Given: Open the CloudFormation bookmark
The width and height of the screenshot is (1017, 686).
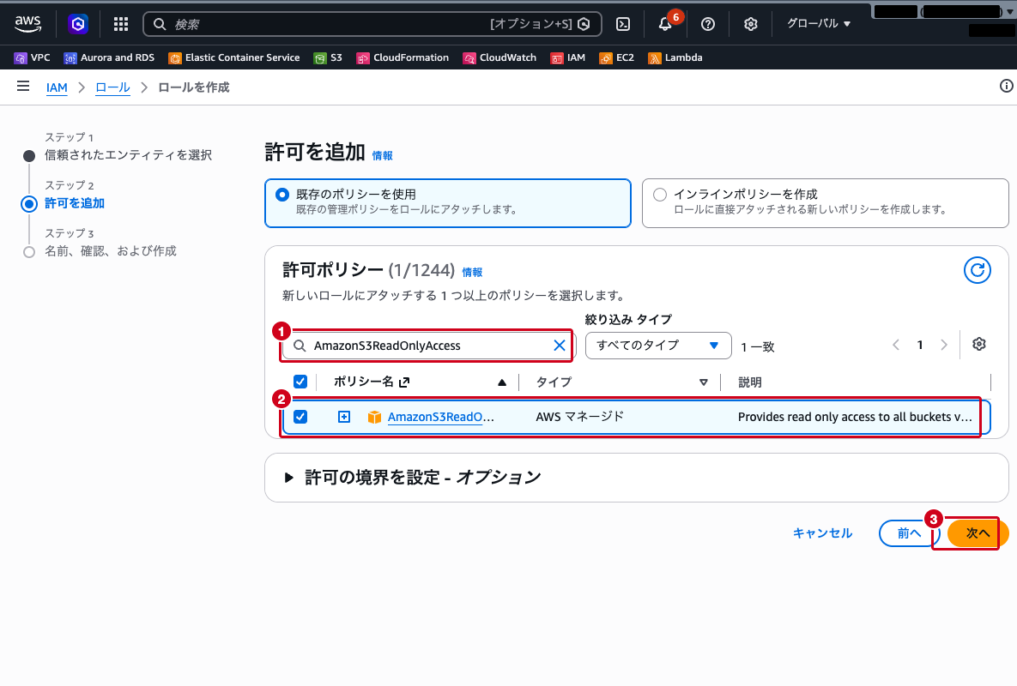Looking at the screenshot, I should [x=403, y=57].
